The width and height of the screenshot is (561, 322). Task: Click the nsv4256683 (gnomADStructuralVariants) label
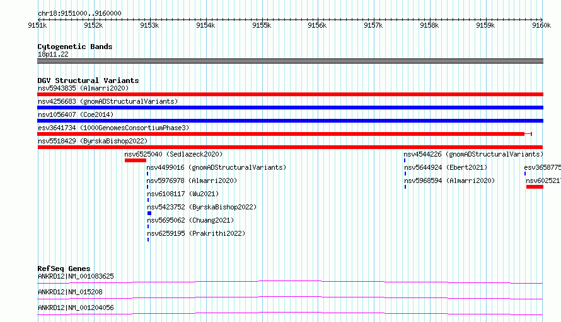coord(108,101)
